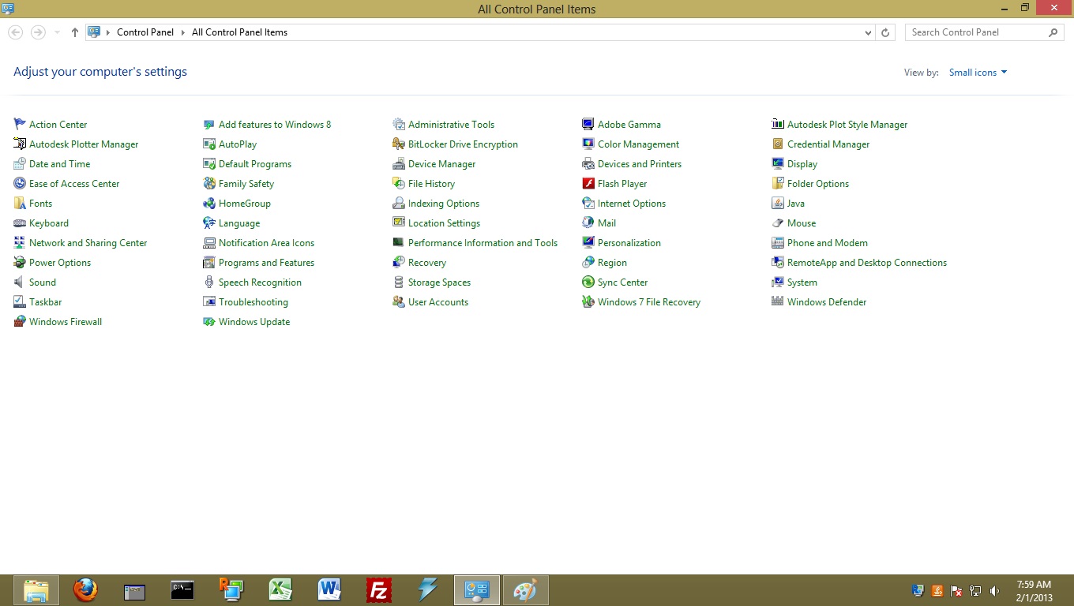Click the Ease of Access Center icon
The width and height of the screenshot is (1074, 606).
coord(20,184)
